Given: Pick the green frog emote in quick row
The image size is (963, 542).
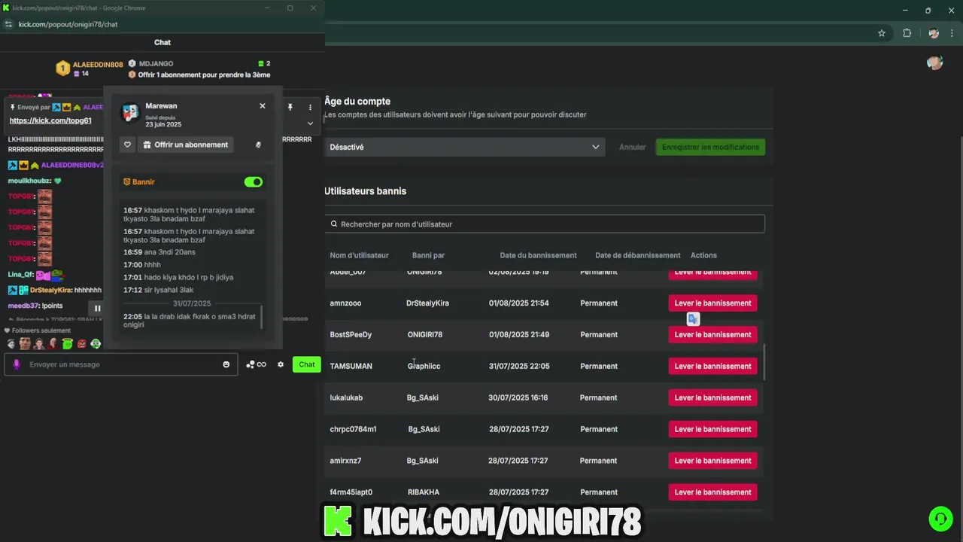Looking at the screenshot, I should [x=67, y=344].
